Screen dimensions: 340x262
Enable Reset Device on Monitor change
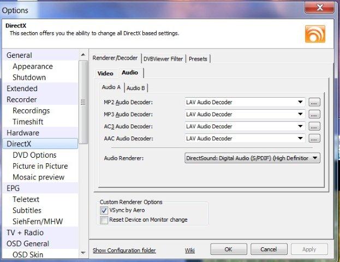tap(104, 220)
